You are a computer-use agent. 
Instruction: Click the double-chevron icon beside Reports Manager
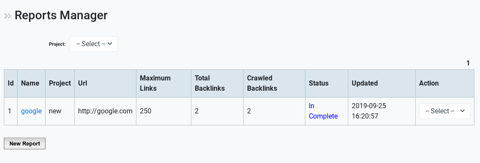8,16
